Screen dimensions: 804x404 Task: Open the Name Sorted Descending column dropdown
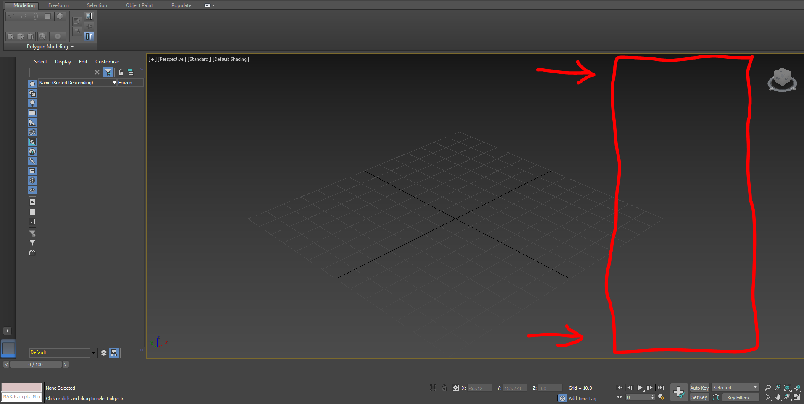point(113,83)
